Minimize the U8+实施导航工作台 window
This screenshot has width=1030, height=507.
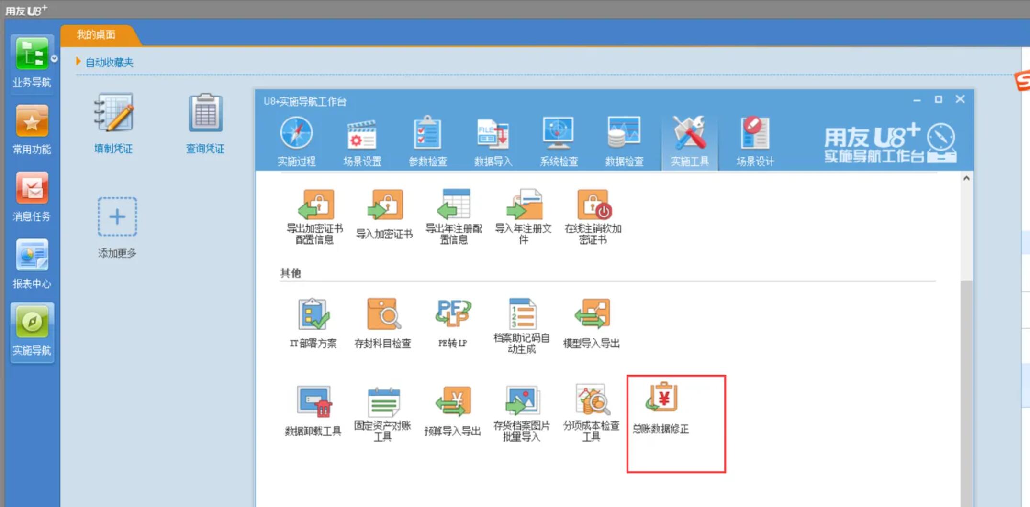917,99
